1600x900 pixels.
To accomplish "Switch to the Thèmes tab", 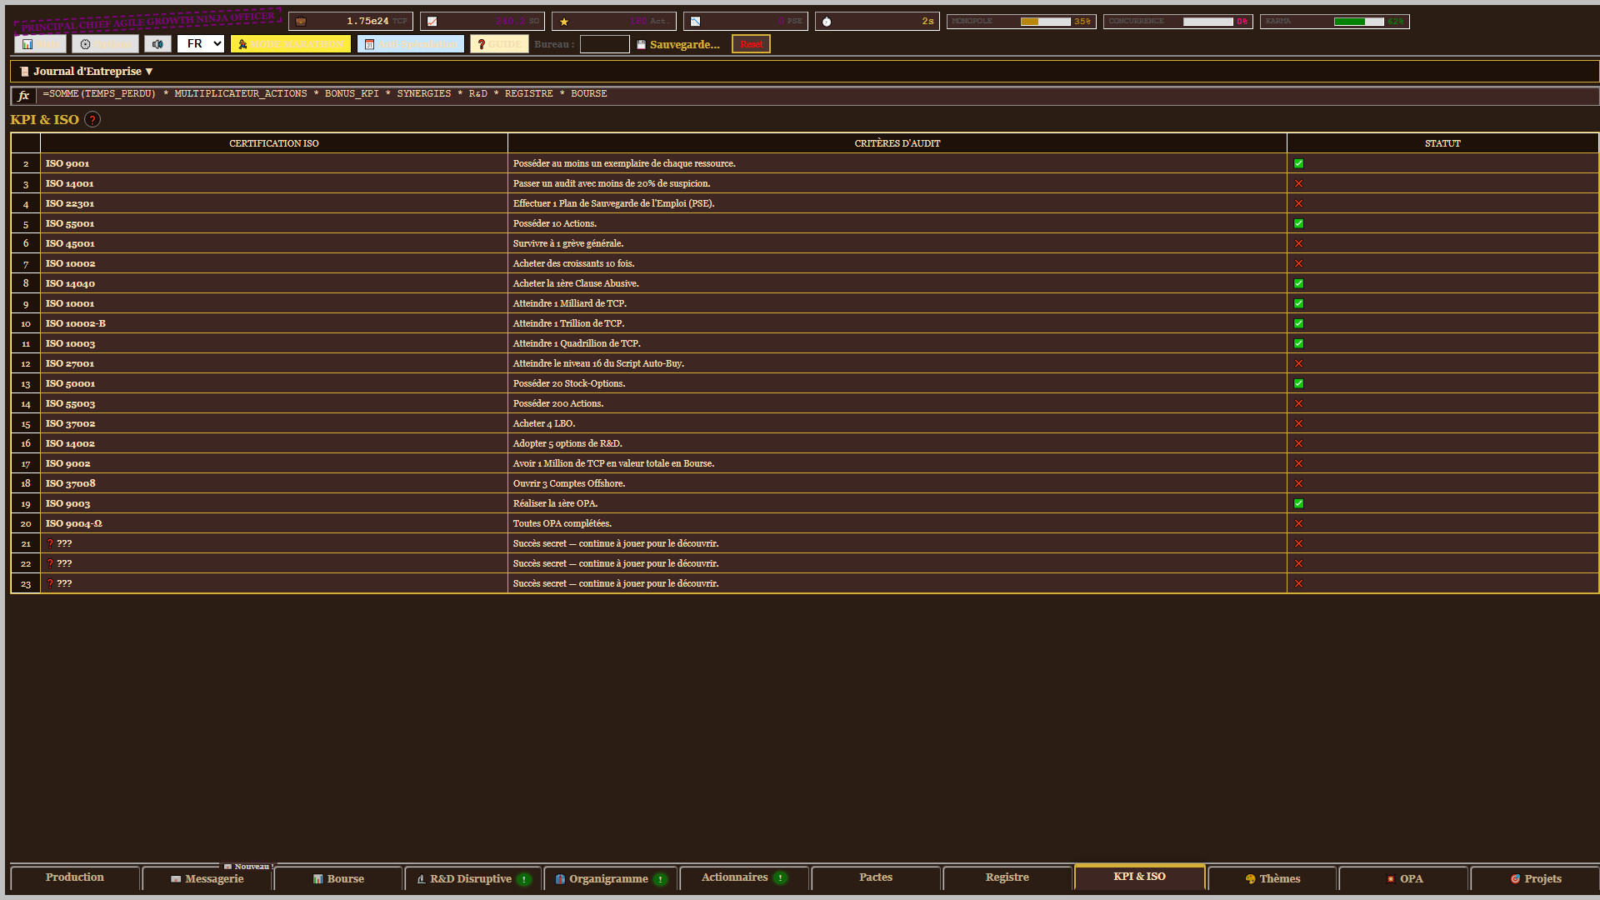I will (1272, 879).
